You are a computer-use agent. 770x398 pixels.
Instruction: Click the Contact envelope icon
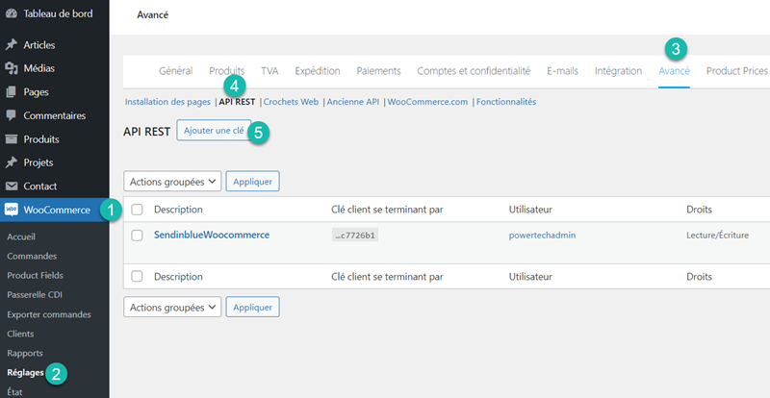pos(12,187)
